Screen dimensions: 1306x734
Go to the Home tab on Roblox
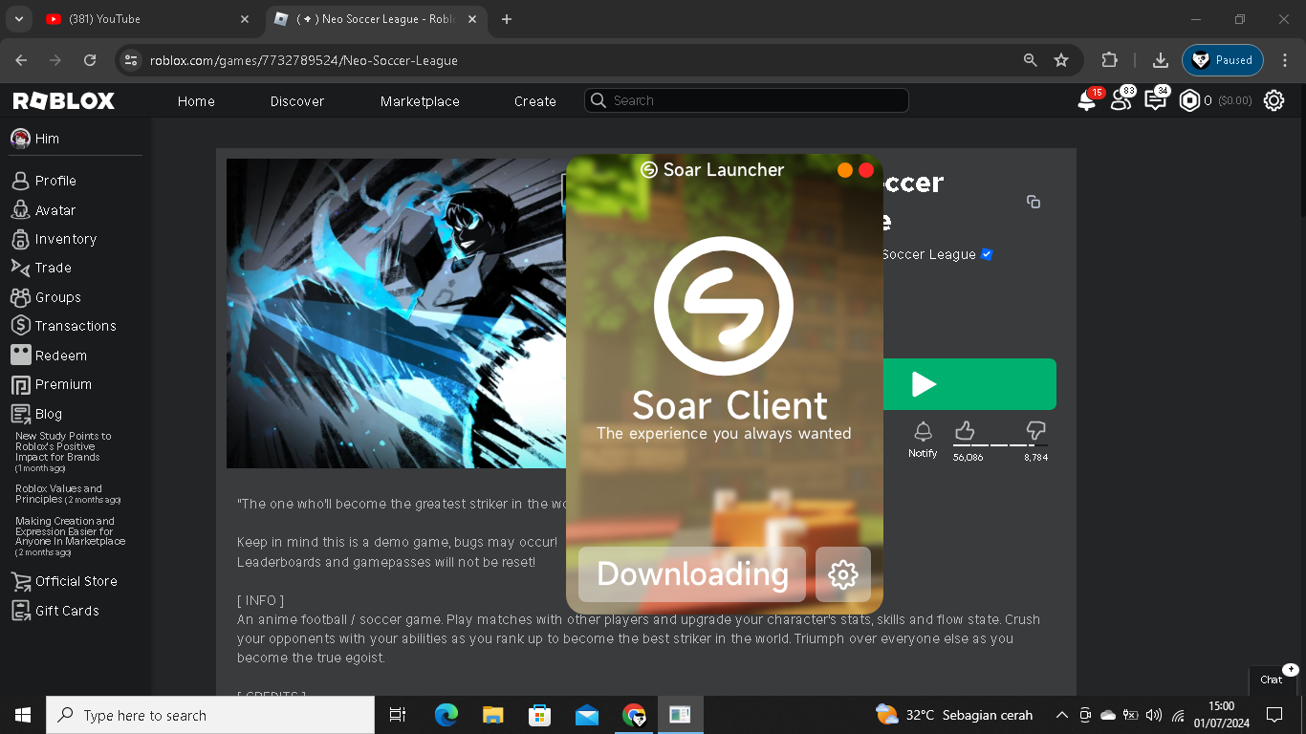click(x=196, y=101)
